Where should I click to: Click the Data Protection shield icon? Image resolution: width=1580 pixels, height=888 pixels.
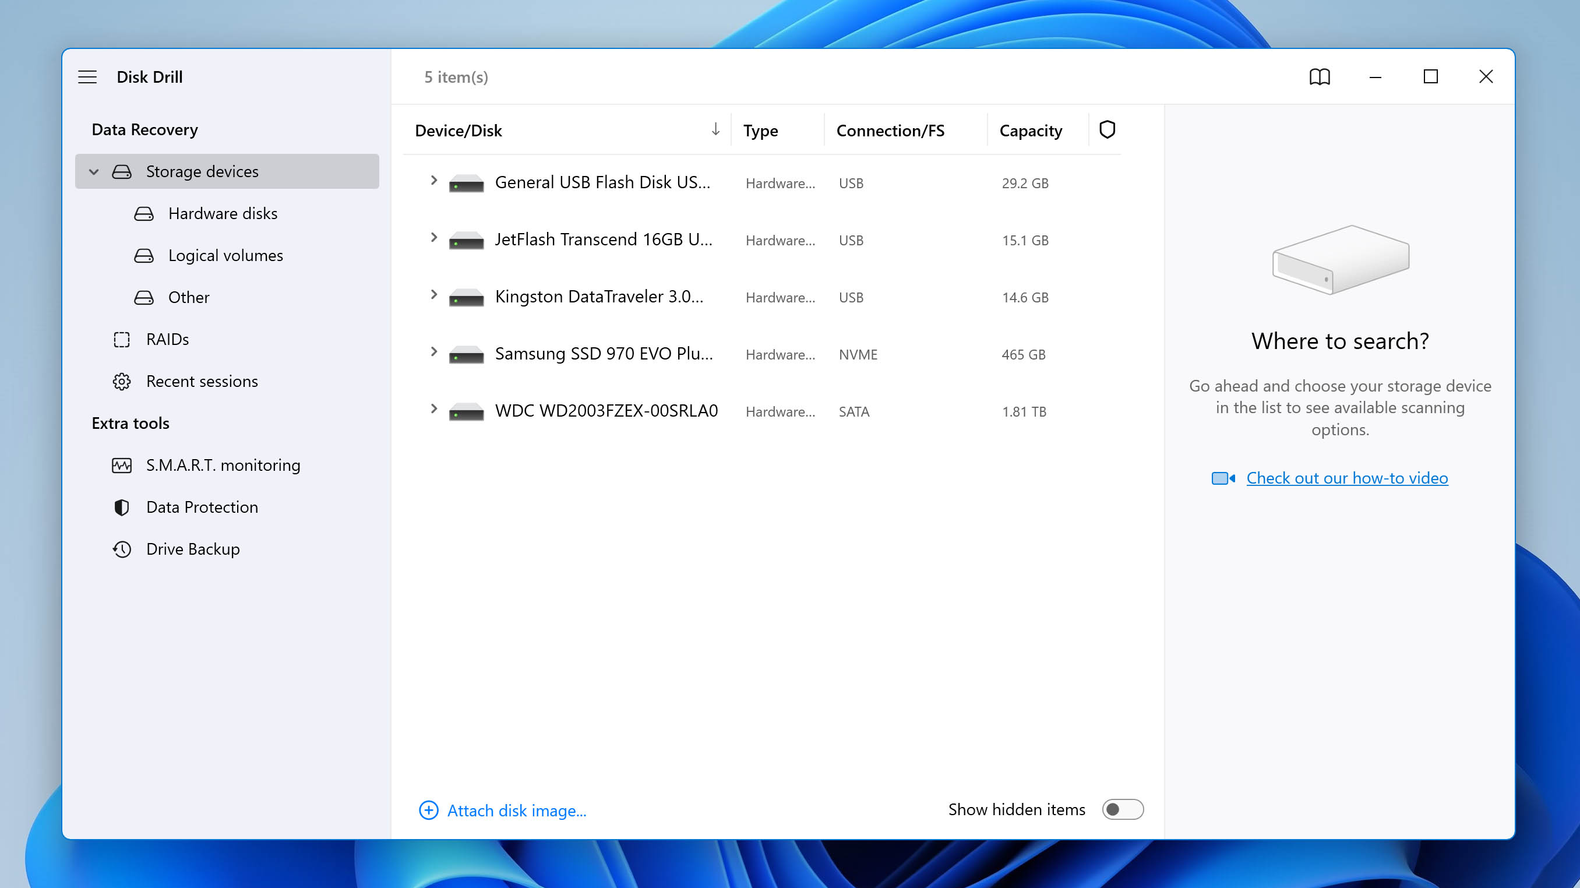coord(121,507)
